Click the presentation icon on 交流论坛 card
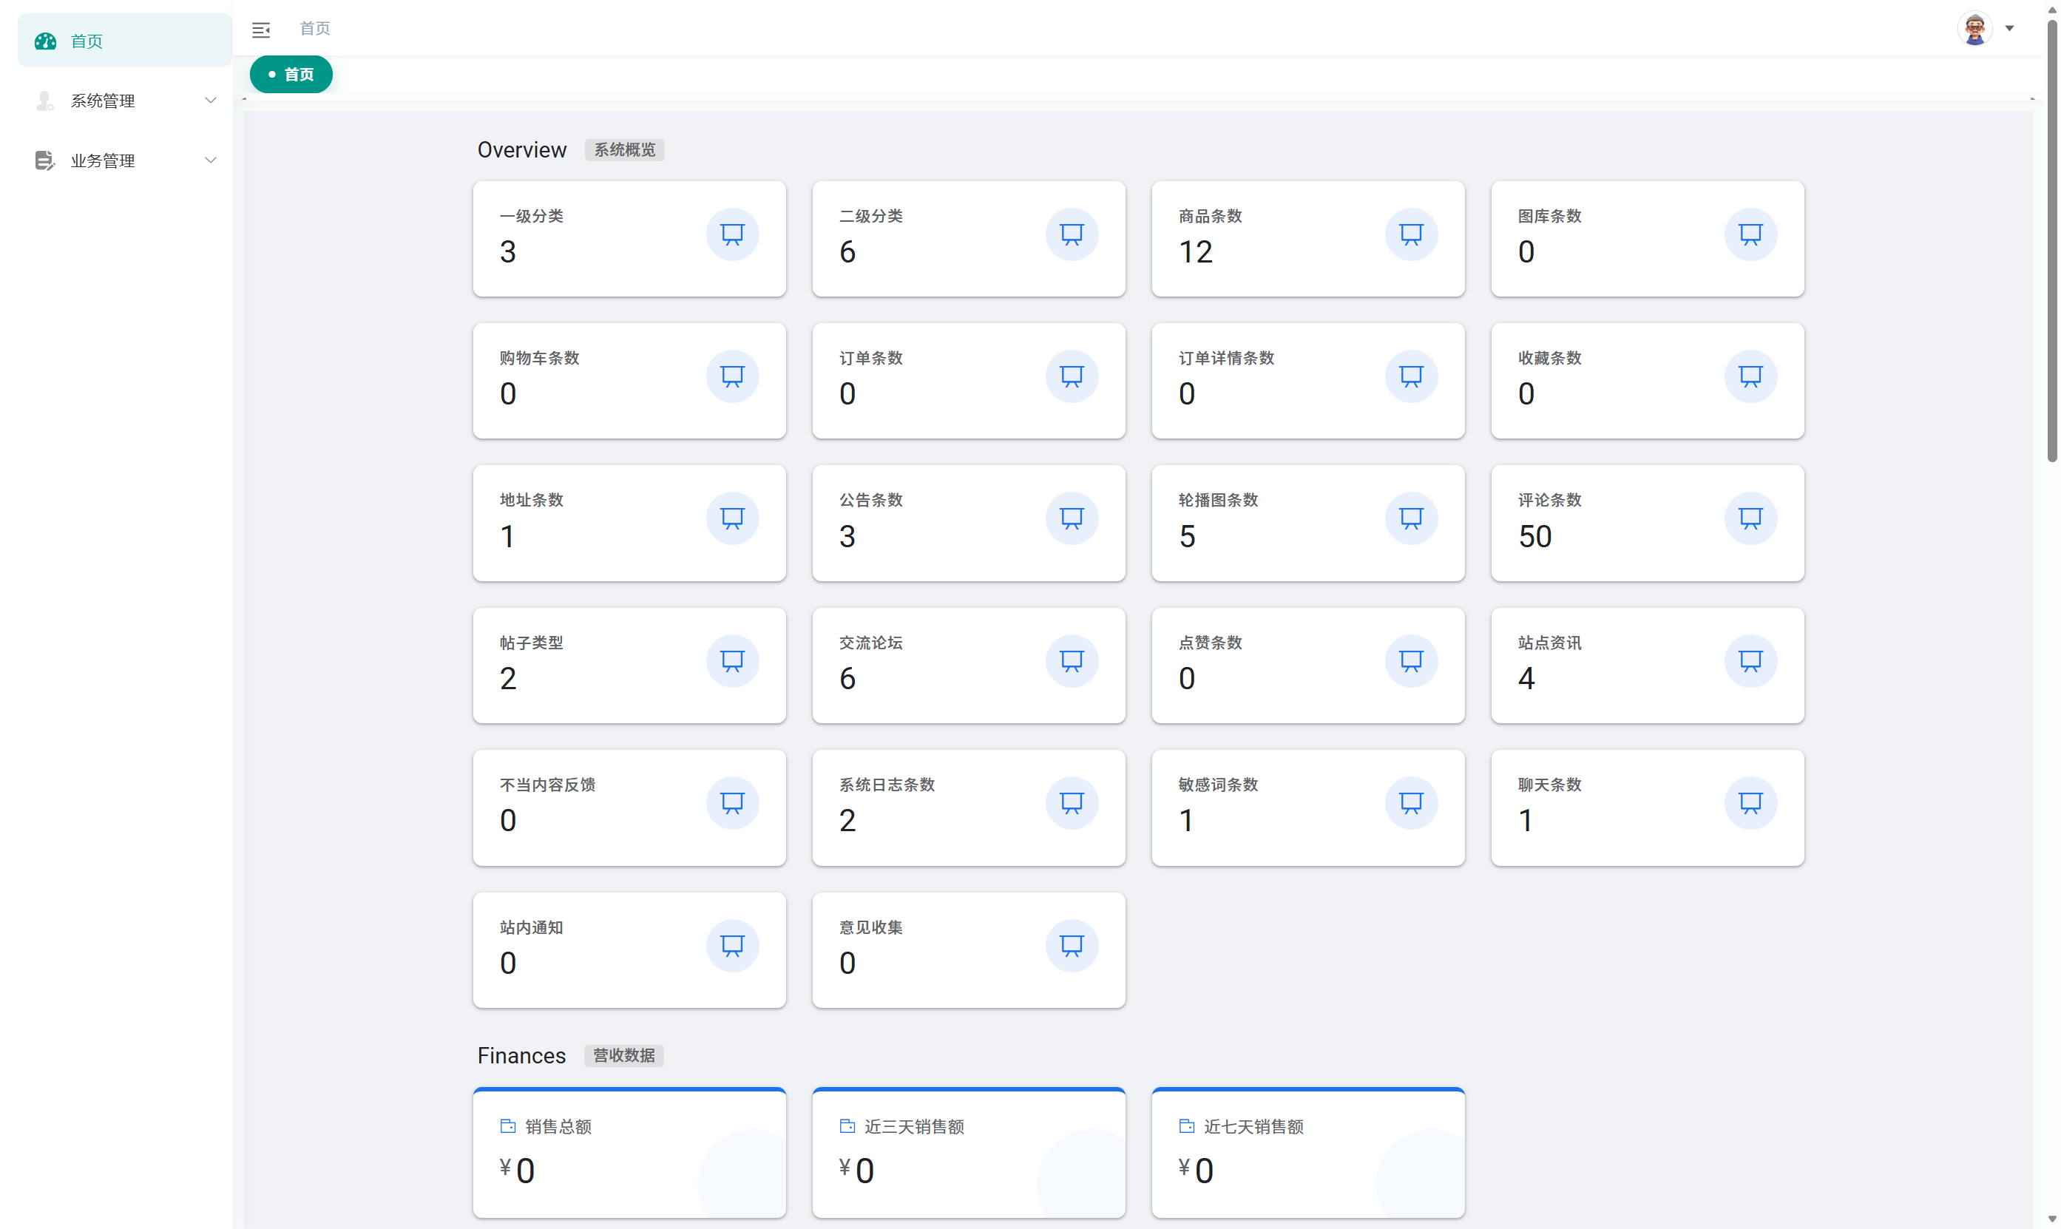The height and width of the screenshot is (1229, 2061). [1072, 661]
